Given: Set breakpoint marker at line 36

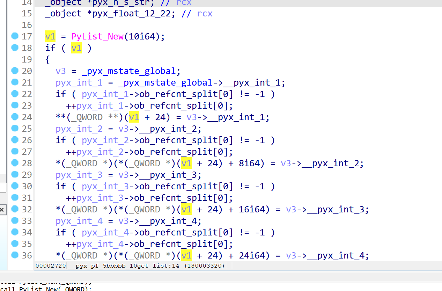Looking at the screenshot, I should 15,255.
